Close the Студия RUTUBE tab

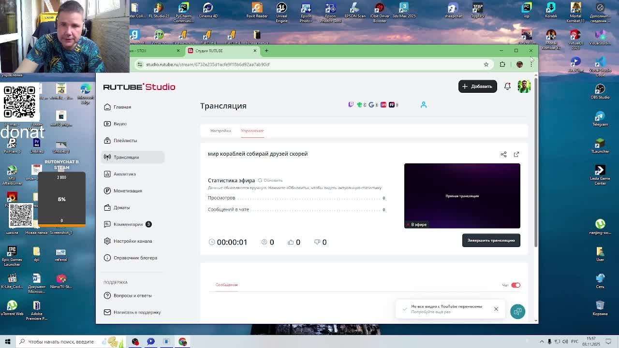[255, 50]
